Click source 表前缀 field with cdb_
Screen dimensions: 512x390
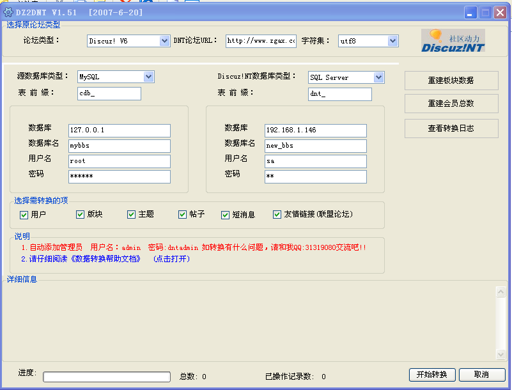(109, 93)
